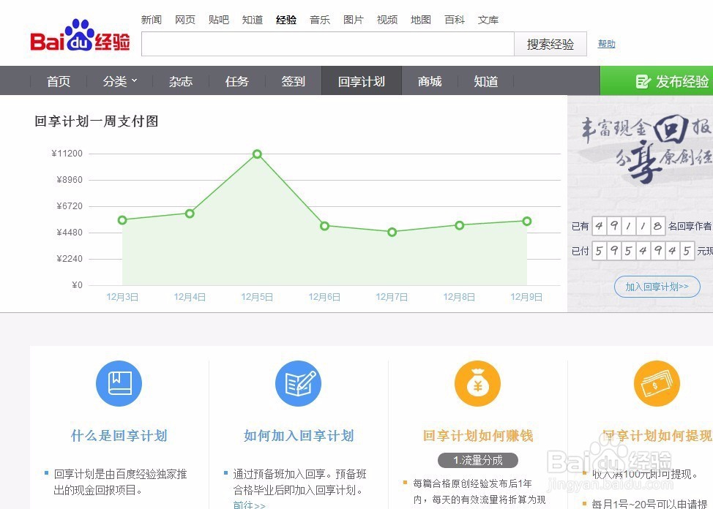Open the 任务 tab
Image resolution: width=713 pixels, height=509 pixels.
(x=236, y=81)
